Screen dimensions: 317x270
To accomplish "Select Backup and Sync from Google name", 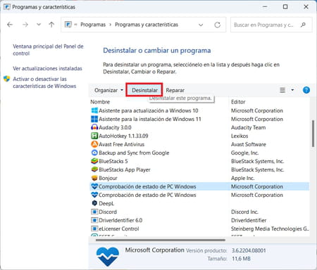I will (134, 153).
